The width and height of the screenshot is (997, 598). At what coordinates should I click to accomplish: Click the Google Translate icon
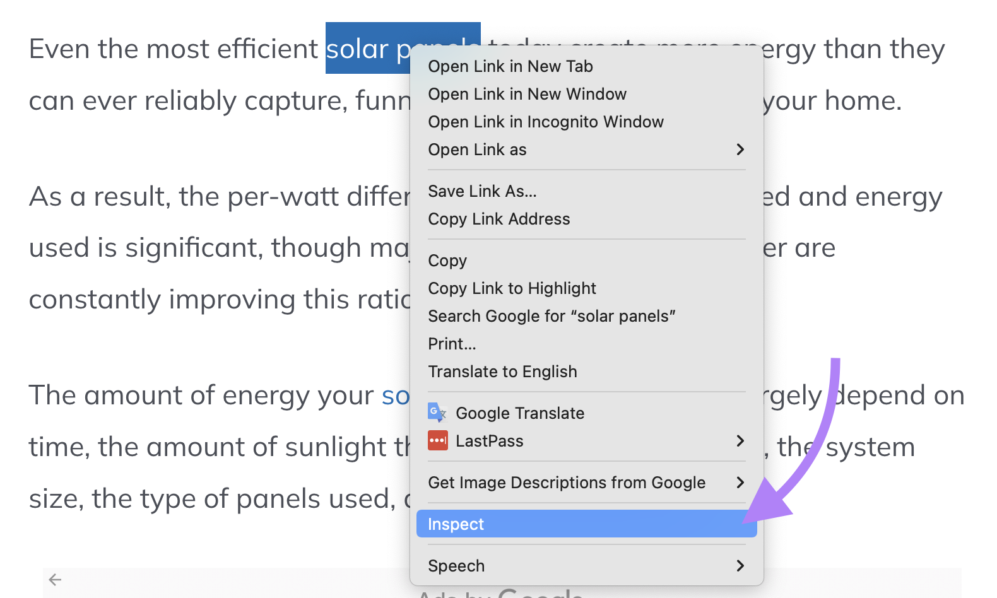tap(437, 413)
